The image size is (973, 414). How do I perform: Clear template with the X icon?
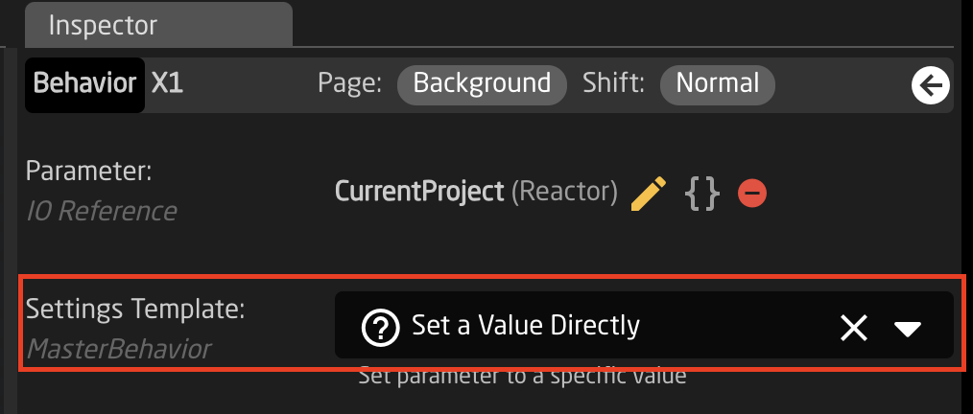[854, 327]
